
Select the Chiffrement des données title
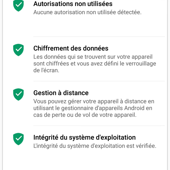click(x=71, y=48)
